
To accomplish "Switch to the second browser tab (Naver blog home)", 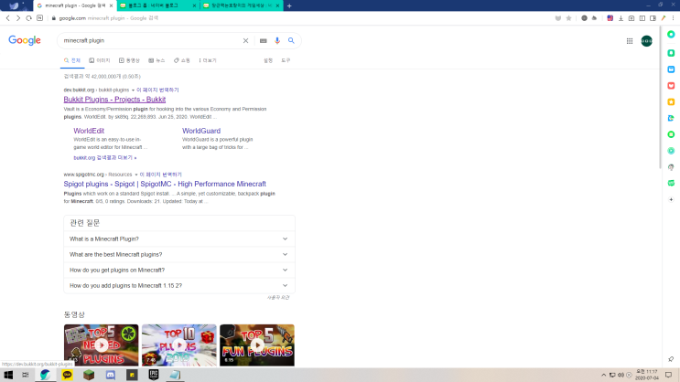I will pos(158,5).
